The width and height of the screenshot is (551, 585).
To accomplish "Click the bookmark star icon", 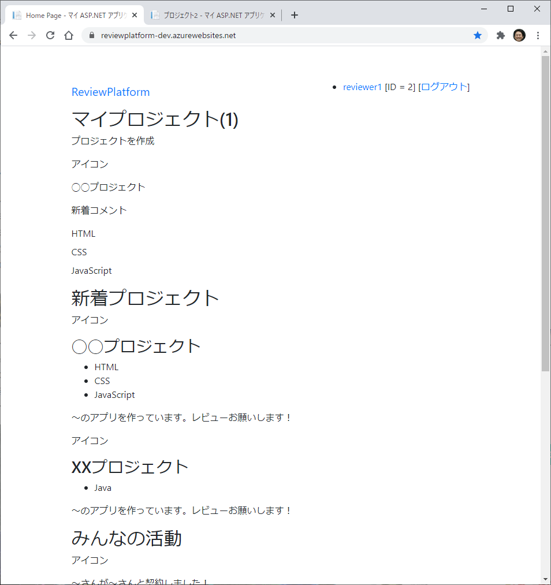I will pos(478,35).
